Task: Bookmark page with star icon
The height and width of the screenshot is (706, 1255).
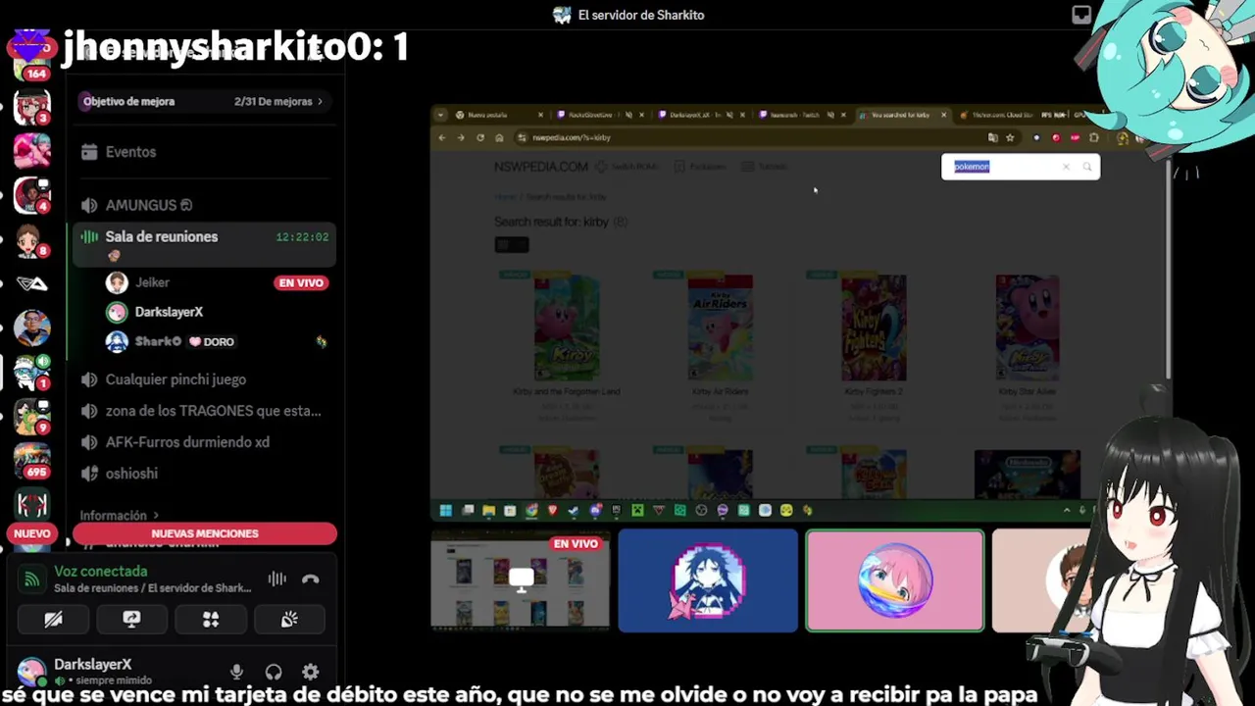Action: coord(1010,137)
